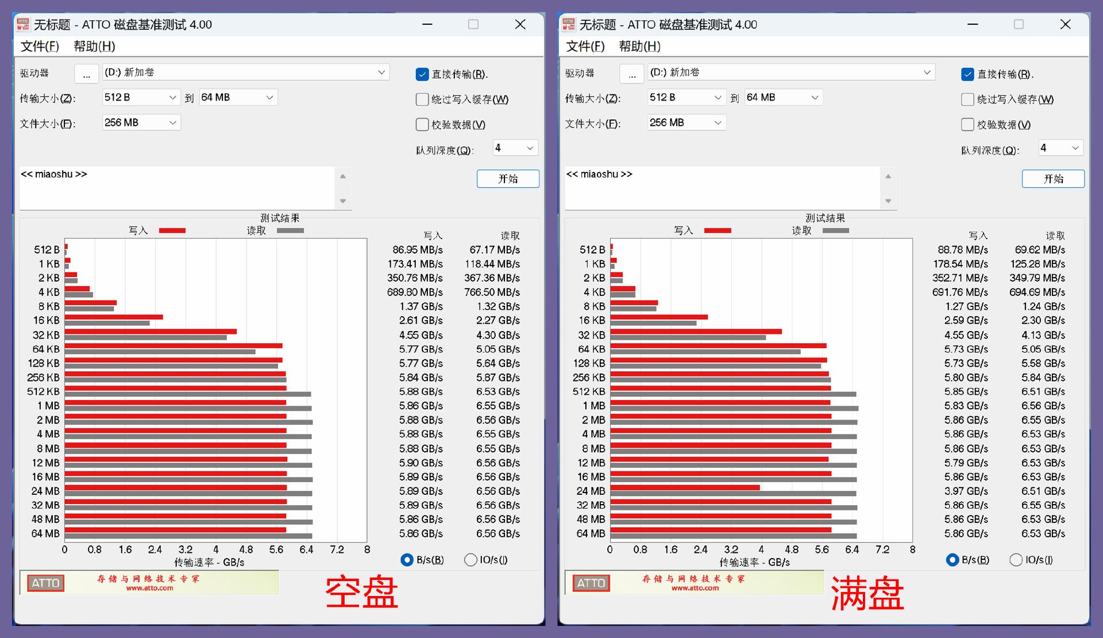Select the IO/s radio button in 满盘 window
This screenshot has width=1103, height=638.
point(1015,559)
